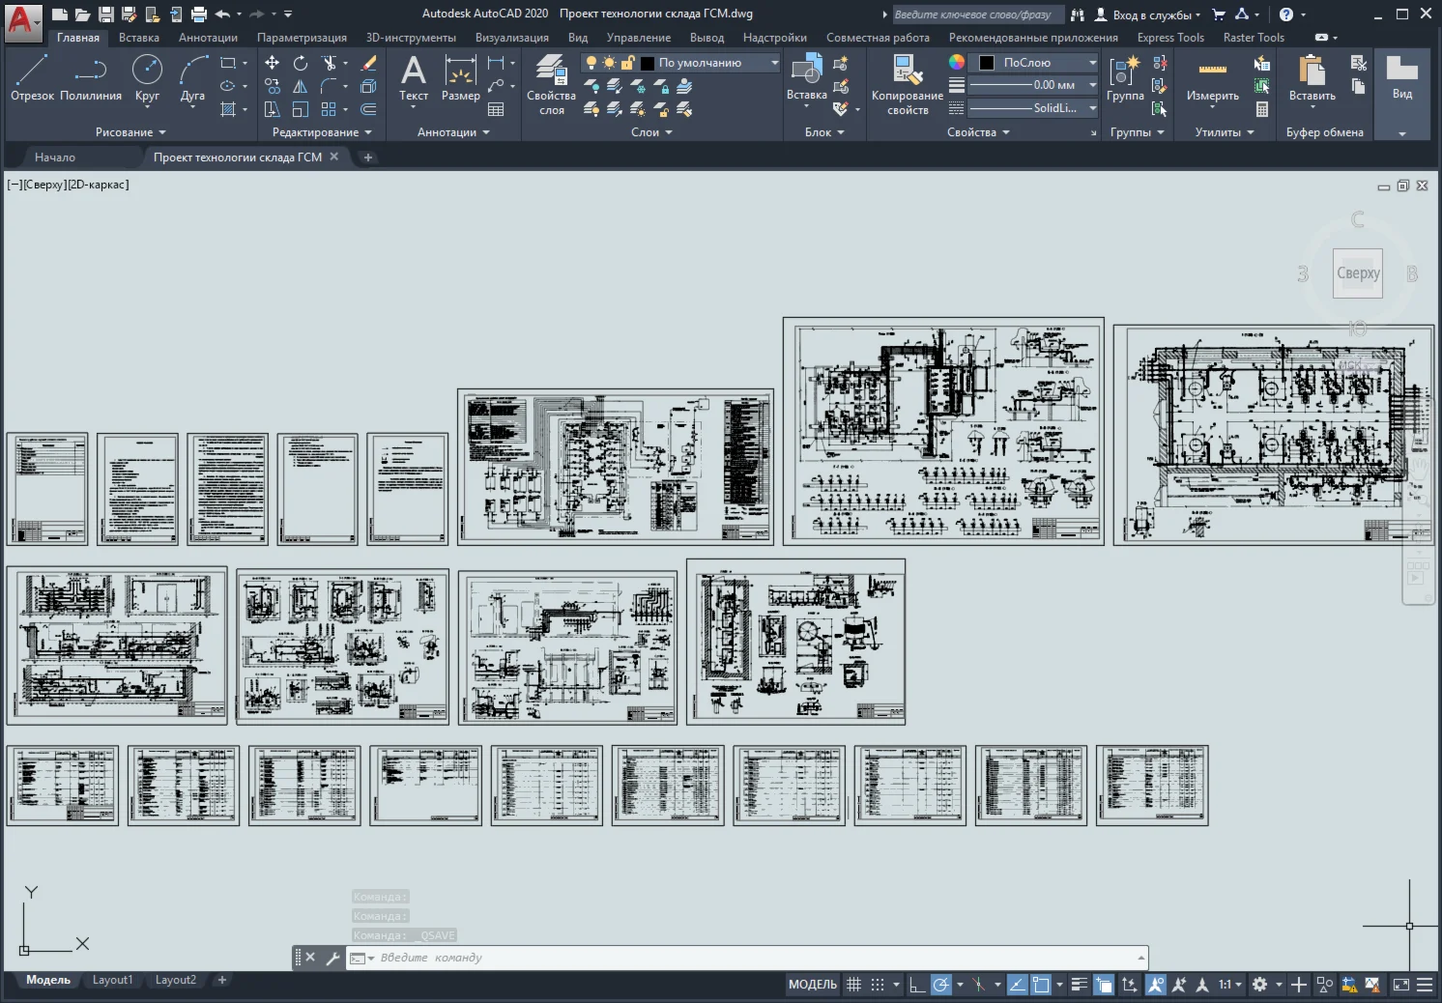Click the quick calculator icon in Утилиты
The height and width of the screenshot is (1003, 1442).
1262,109
